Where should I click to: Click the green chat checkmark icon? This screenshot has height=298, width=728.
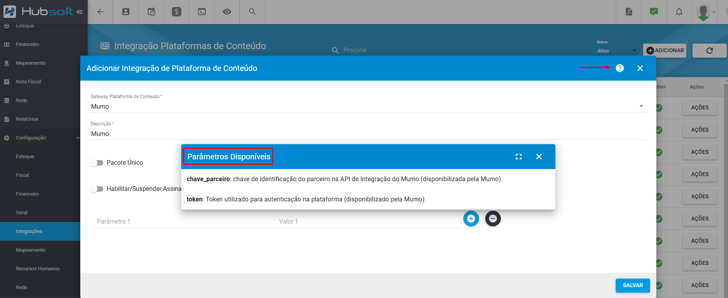point(654,12)
